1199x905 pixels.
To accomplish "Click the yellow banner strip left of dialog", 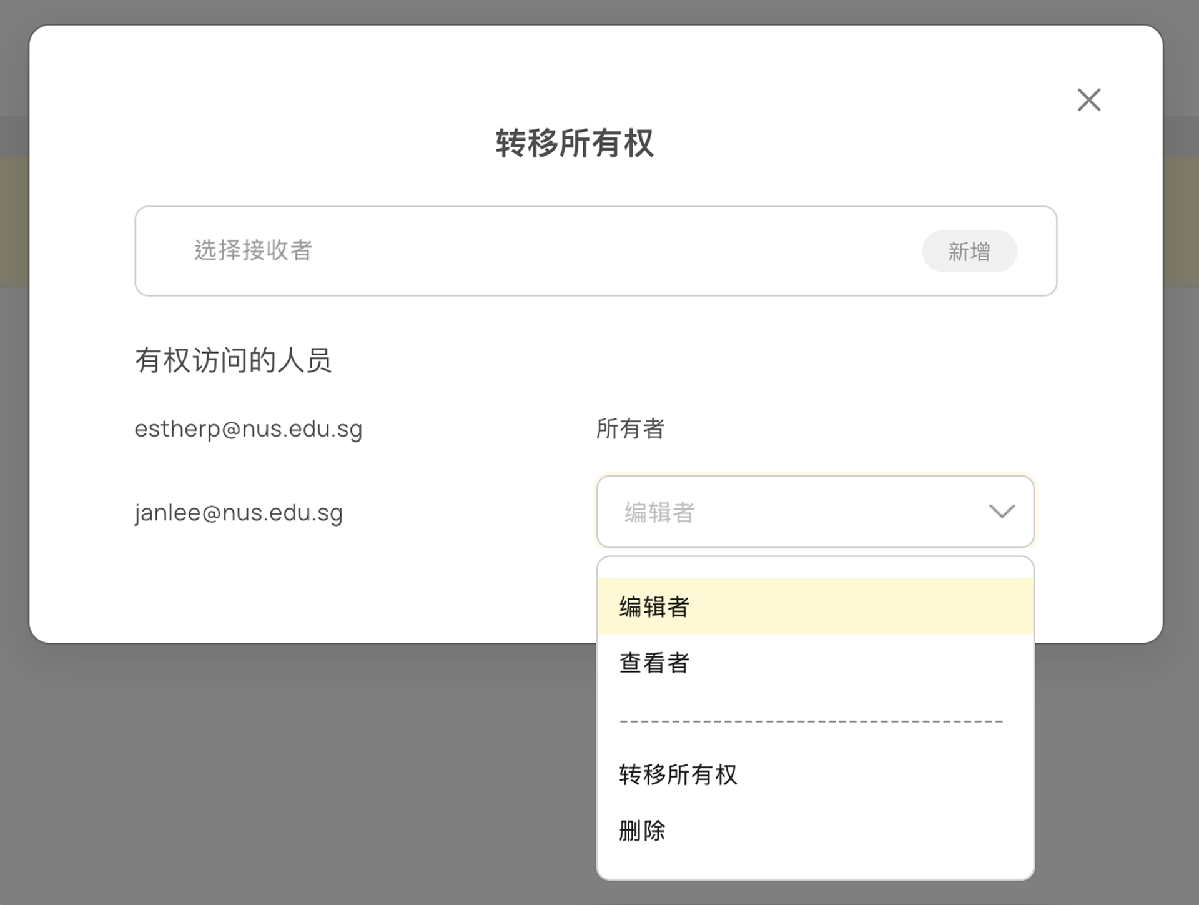I will [14, 222].
